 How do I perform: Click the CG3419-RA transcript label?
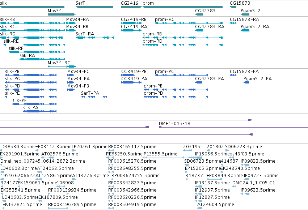click(x=134, y=27)
